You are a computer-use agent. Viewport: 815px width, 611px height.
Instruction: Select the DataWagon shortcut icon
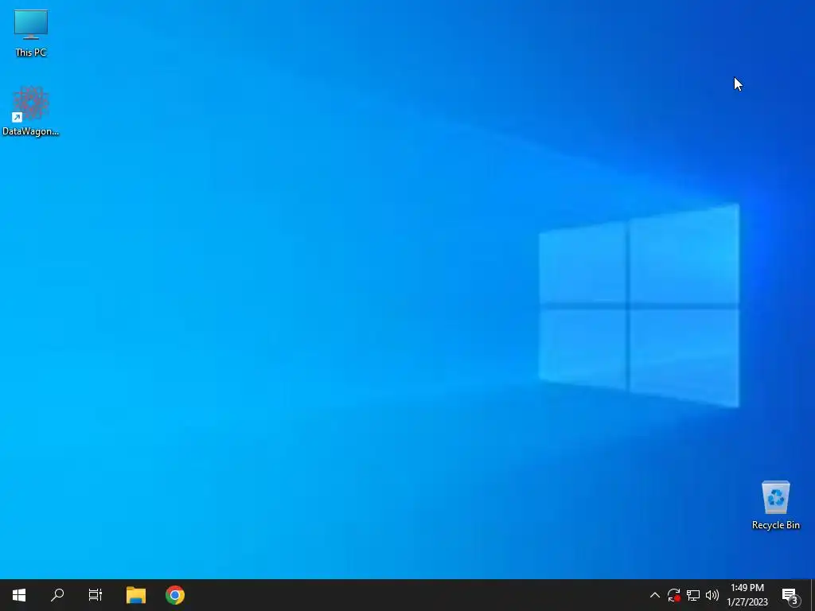(x=31, y=111)
